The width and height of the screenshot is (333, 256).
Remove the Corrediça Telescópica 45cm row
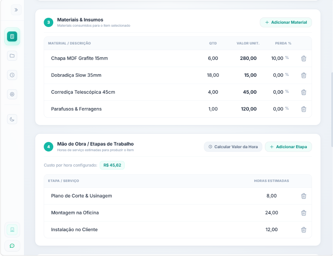click(x=304, y=92)
